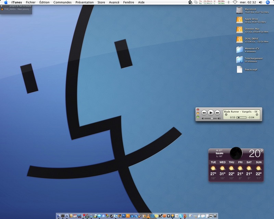This screenshot has height=219, width=274.
Task: Play the Blade Runner track in iTunes mini player
Action: (x=211, y=113)
